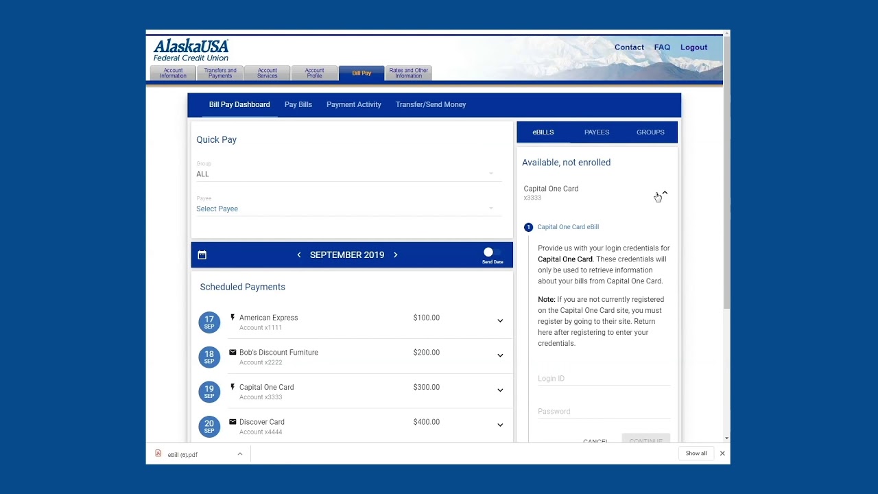Click the 'Available, not enrolled' heading
Viewport: 878px width, 494px height.
566,163
